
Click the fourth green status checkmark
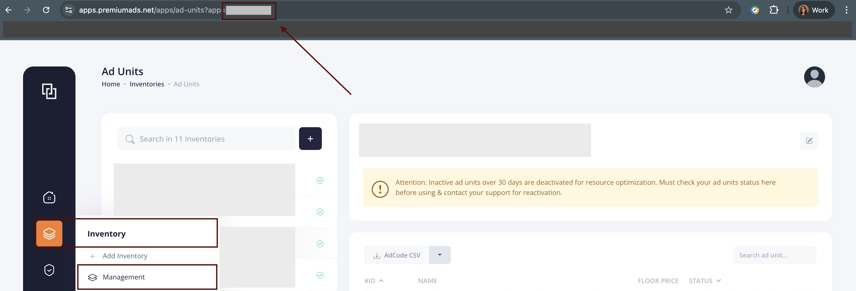click(320, 275)
